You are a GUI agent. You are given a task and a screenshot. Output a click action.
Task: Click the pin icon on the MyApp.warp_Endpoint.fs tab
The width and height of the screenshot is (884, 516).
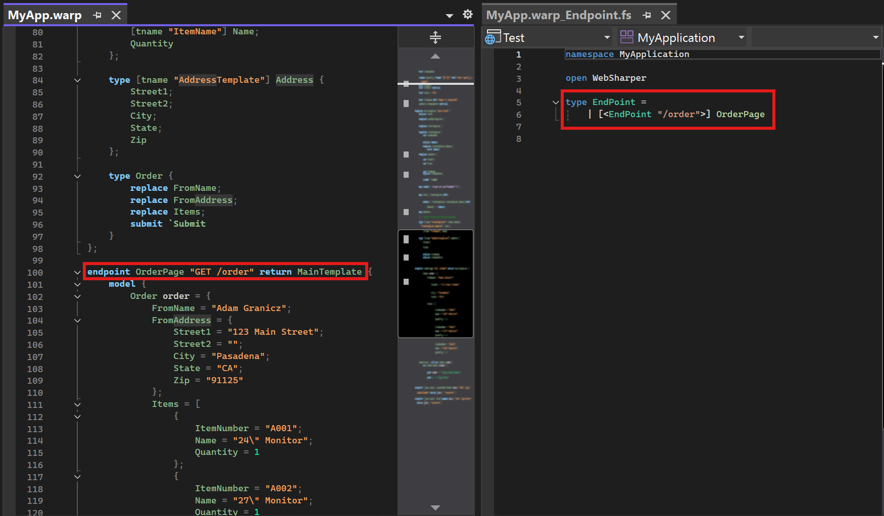[647, 15]
